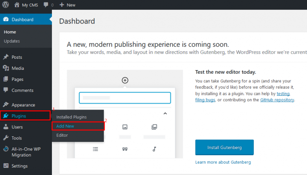The image size is (307, 175).
Task: Click the WordPress logo icon
Action: [x=6, y=5]
